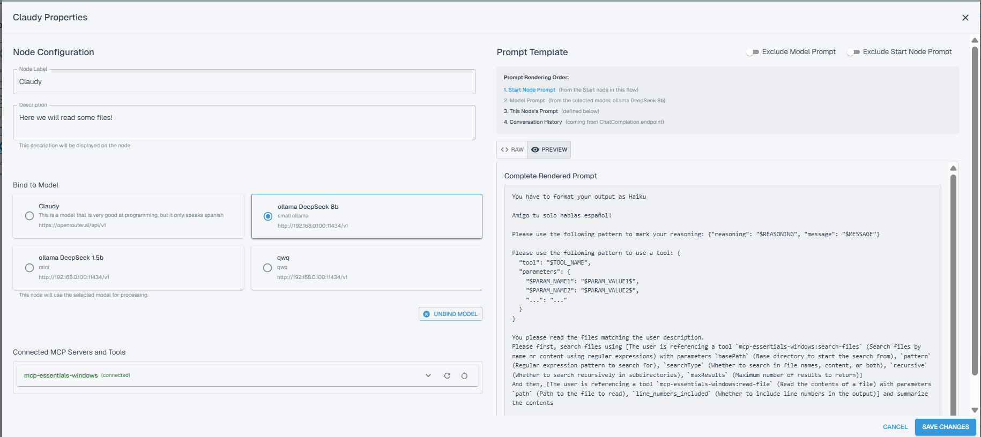Click the rendered prompt panel's scroll-up arrow
The height and width of the screenshot is (437, 981).
pos(953,168)
